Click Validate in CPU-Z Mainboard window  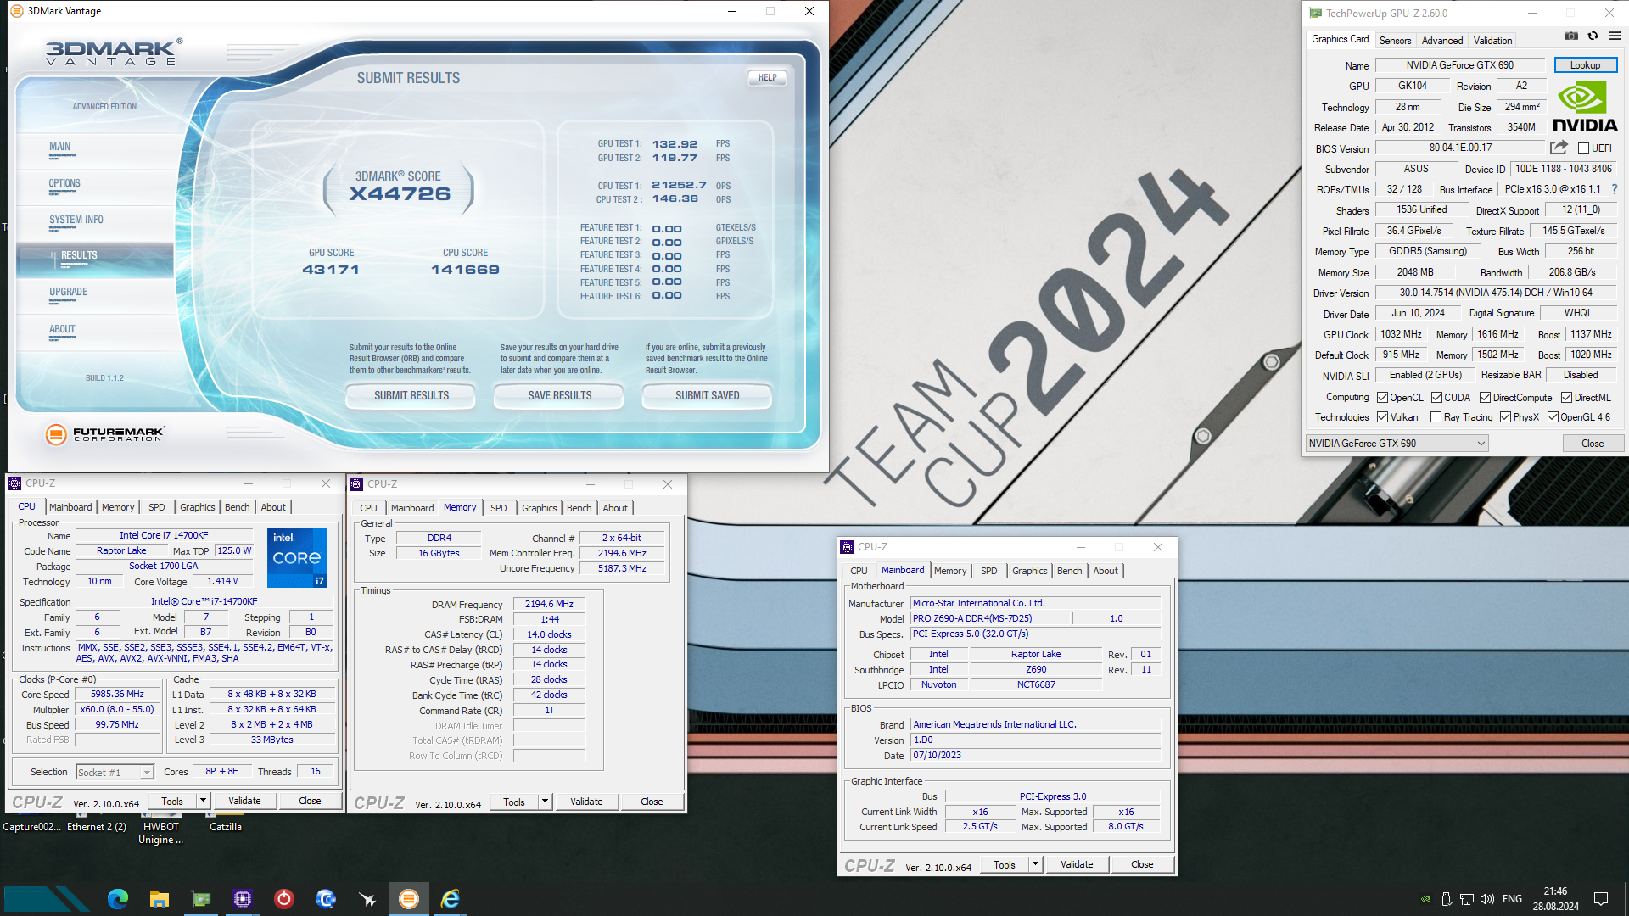1077,864
